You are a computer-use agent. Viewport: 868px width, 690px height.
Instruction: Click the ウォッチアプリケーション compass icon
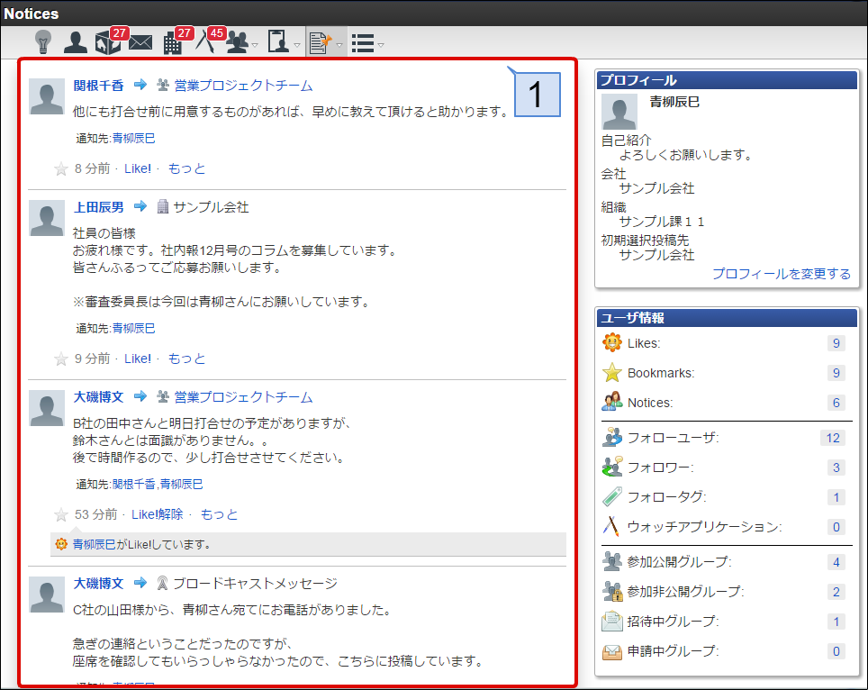coord(611,526)
